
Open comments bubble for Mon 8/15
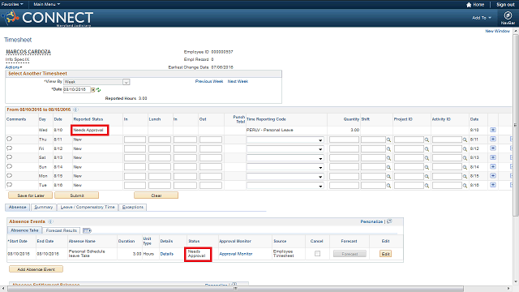(x=9, y=176)
